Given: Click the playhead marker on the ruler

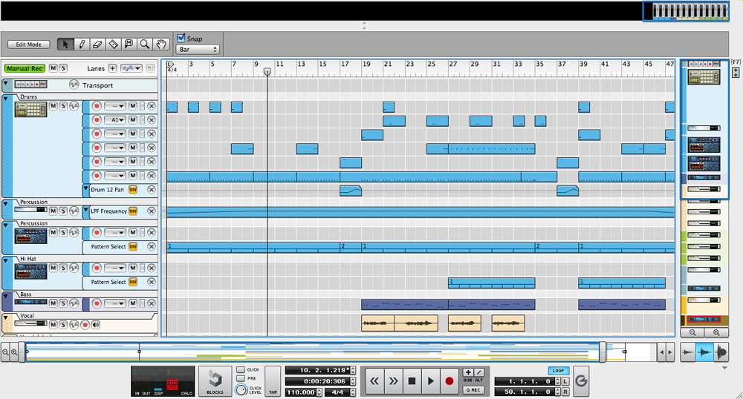Looking at the screenshot, I should (x=267, y=71).
